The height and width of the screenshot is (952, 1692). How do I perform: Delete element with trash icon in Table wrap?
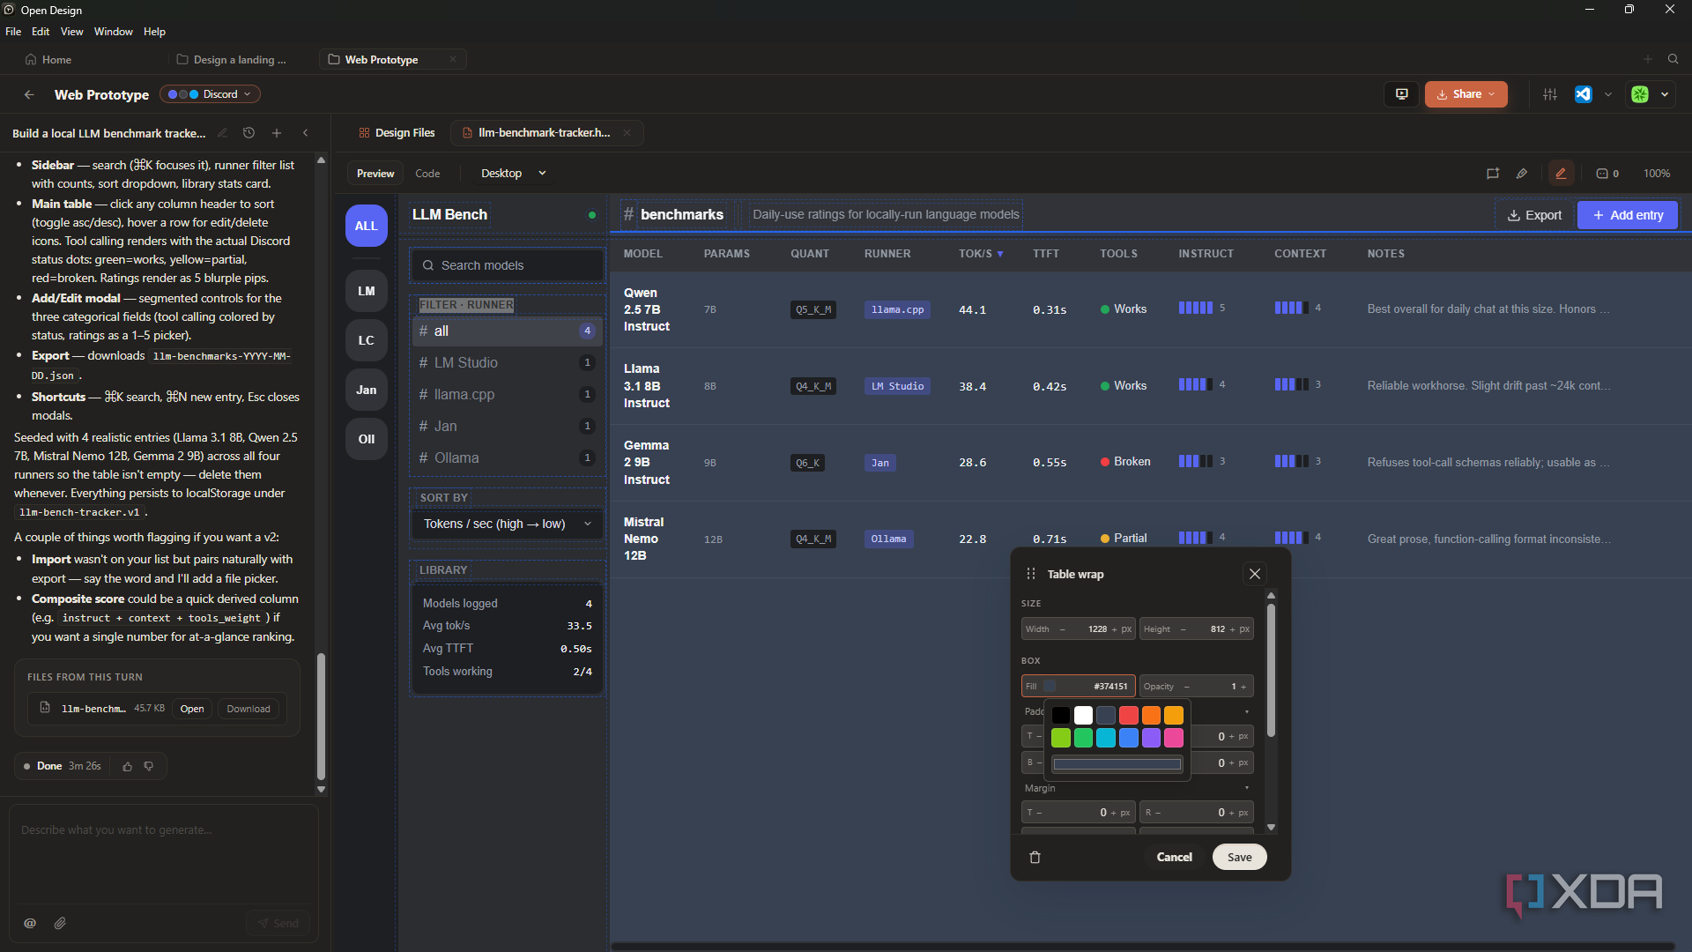tap(1035, 857)
